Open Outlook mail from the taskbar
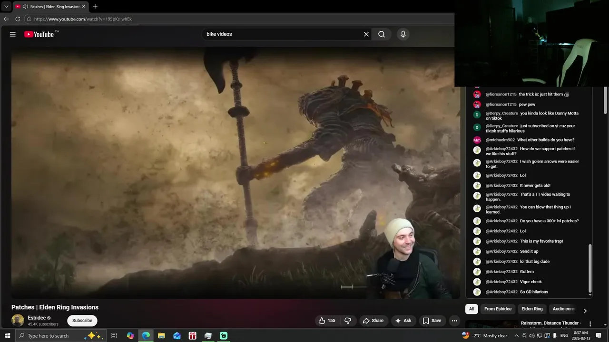This screenshot has height=342, width=609. coord(177,336)
